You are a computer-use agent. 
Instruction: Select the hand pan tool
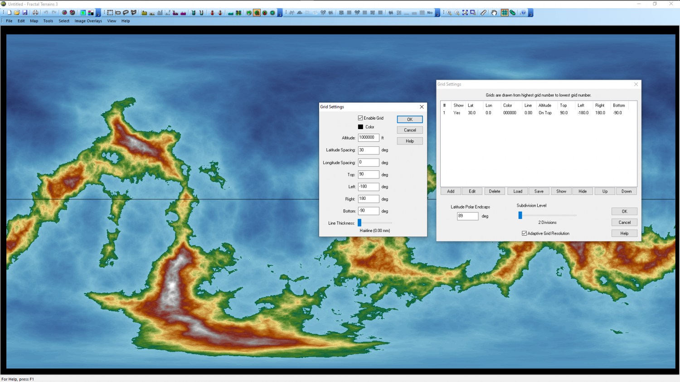coord(494,13)
